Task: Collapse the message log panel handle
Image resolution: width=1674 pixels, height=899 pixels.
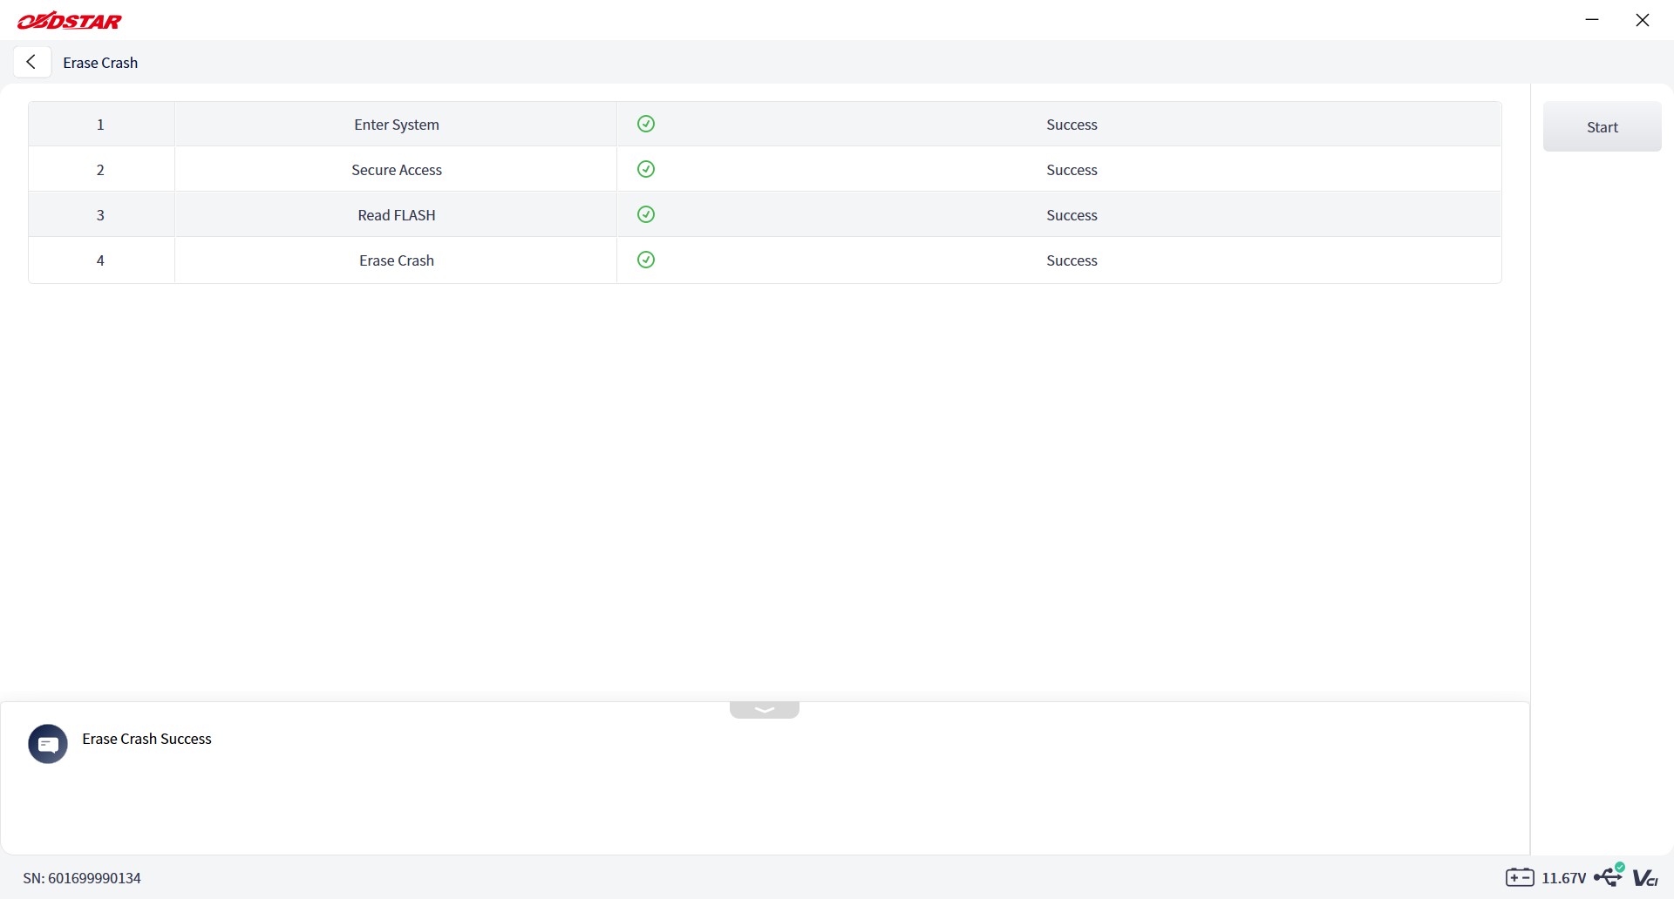Action: pyautogui.click(x=765, y=710)
